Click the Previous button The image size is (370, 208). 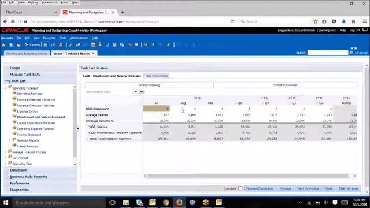click(285, 188)
